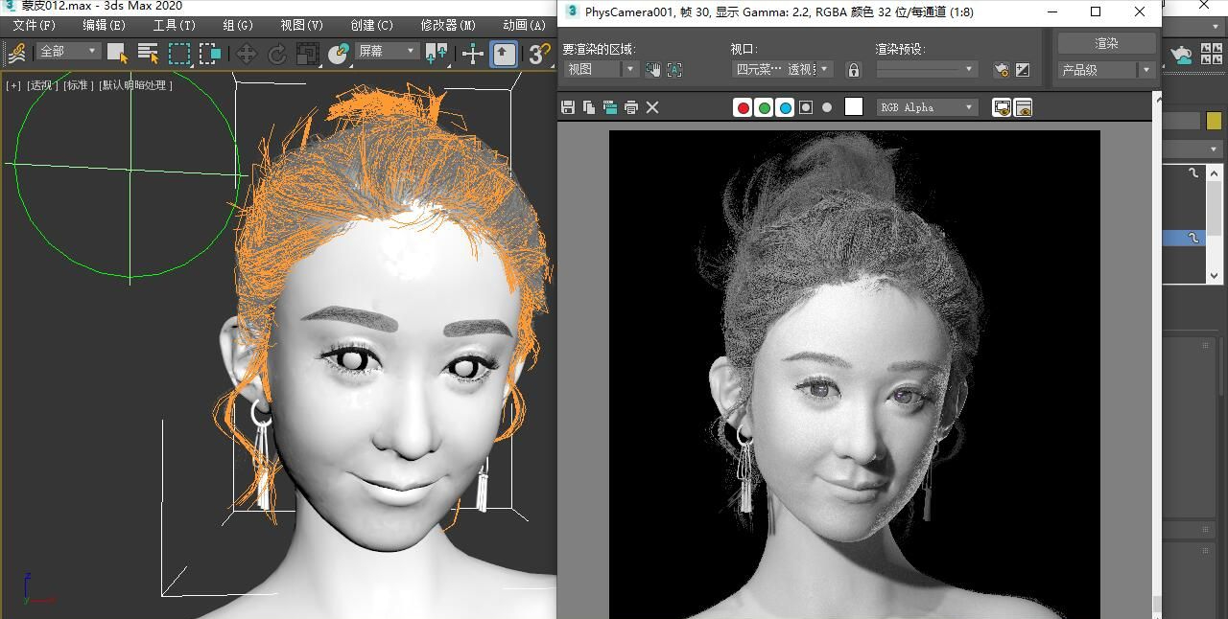The width and height of the screenshot is (1228, 619).
Task: Click the Edit Region hand icon
Action: pos(653,69)
